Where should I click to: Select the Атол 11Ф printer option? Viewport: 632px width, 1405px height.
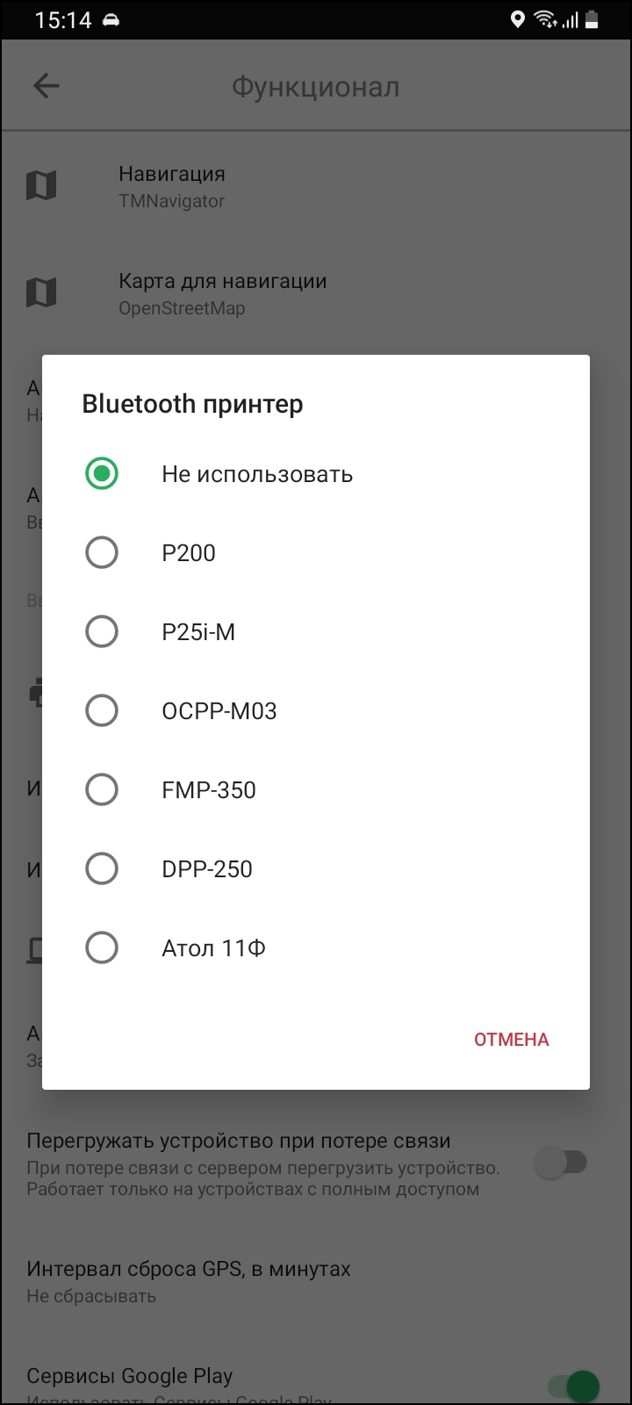coord(102,948)
